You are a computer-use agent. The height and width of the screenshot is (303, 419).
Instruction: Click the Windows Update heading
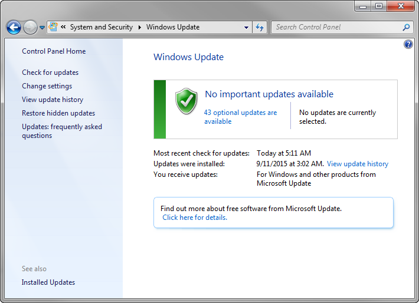[x=189, y=57]
